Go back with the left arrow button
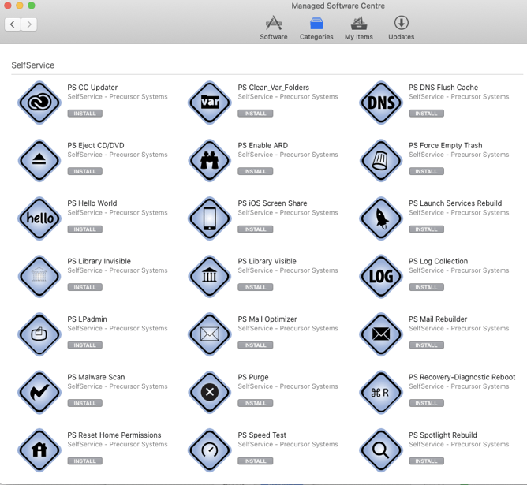The height and width of the screenshot is (485, 527). pos(13,24)
